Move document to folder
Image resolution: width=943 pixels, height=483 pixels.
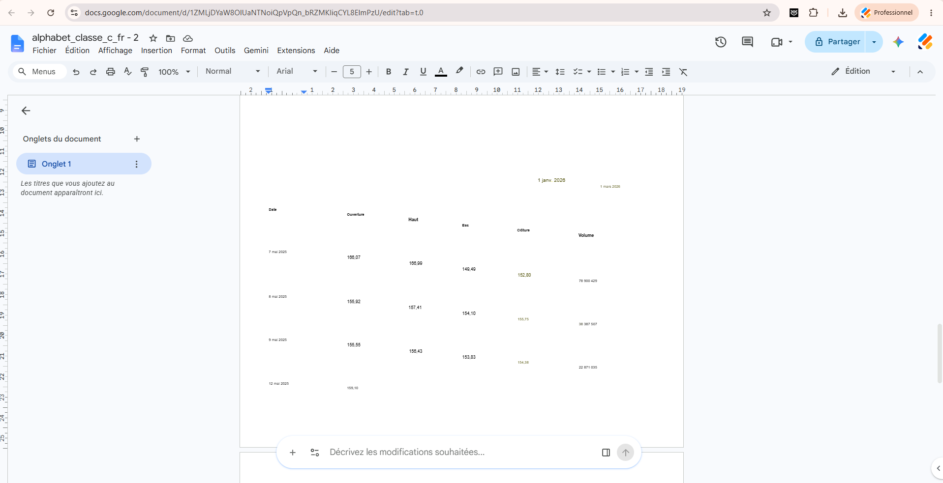pos(171,38)
